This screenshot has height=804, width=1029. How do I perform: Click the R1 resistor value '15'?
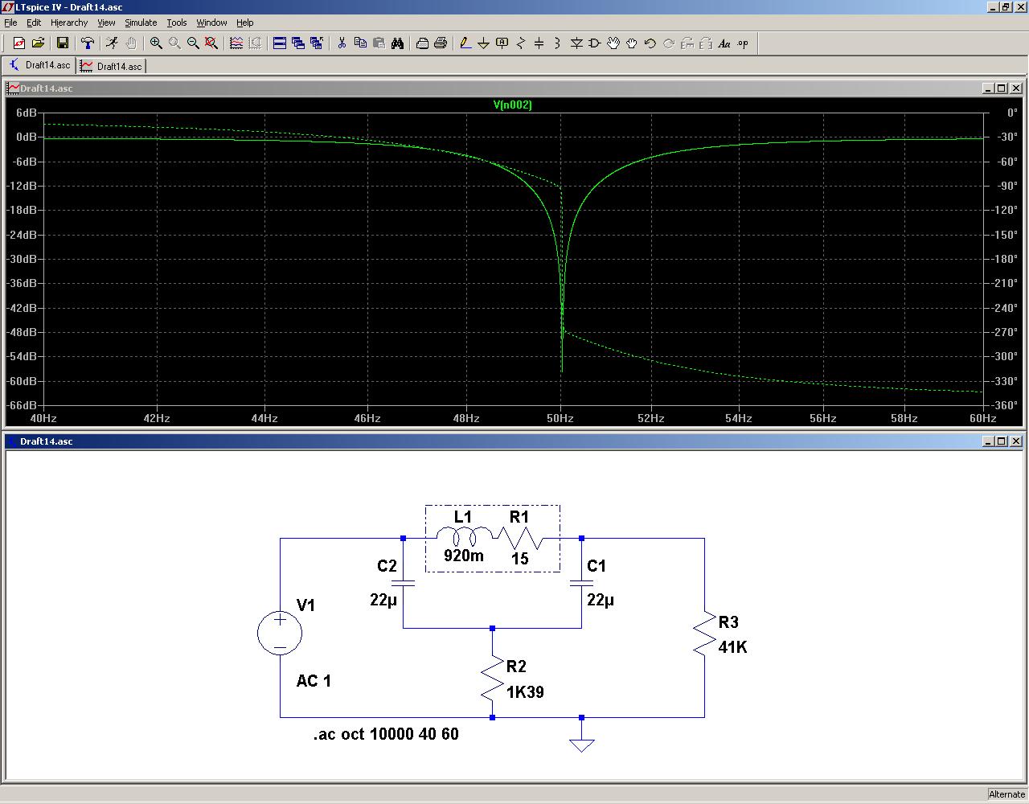click(519, 558)
